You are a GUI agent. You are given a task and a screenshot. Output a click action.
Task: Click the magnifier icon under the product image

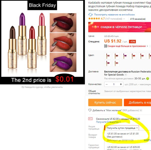23,87
